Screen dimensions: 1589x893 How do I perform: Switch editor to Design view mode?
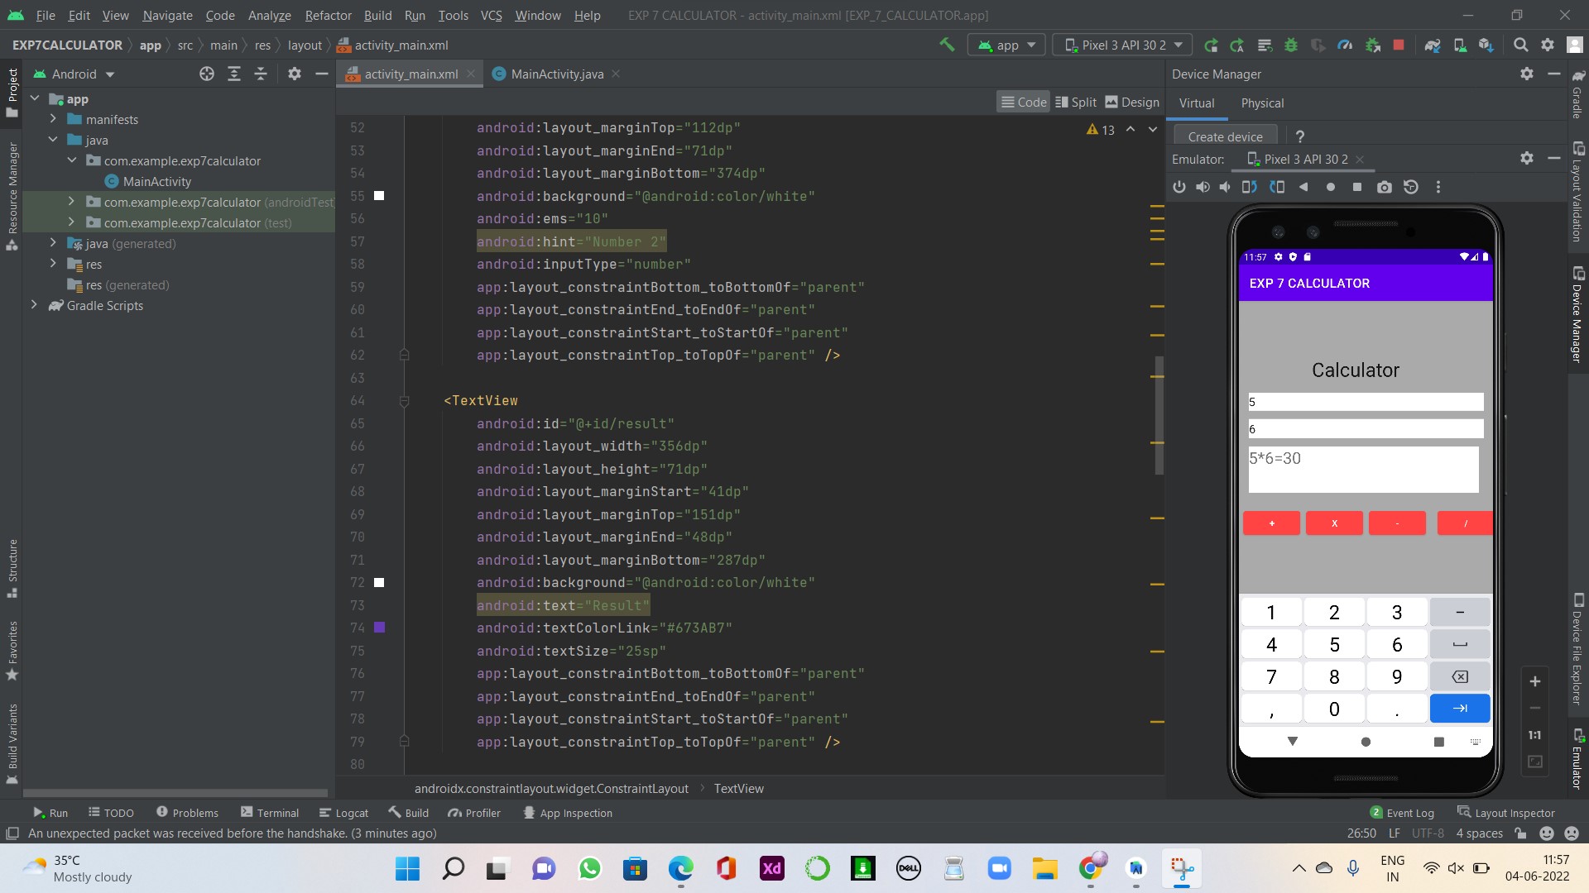click(x=1131, y=102)
